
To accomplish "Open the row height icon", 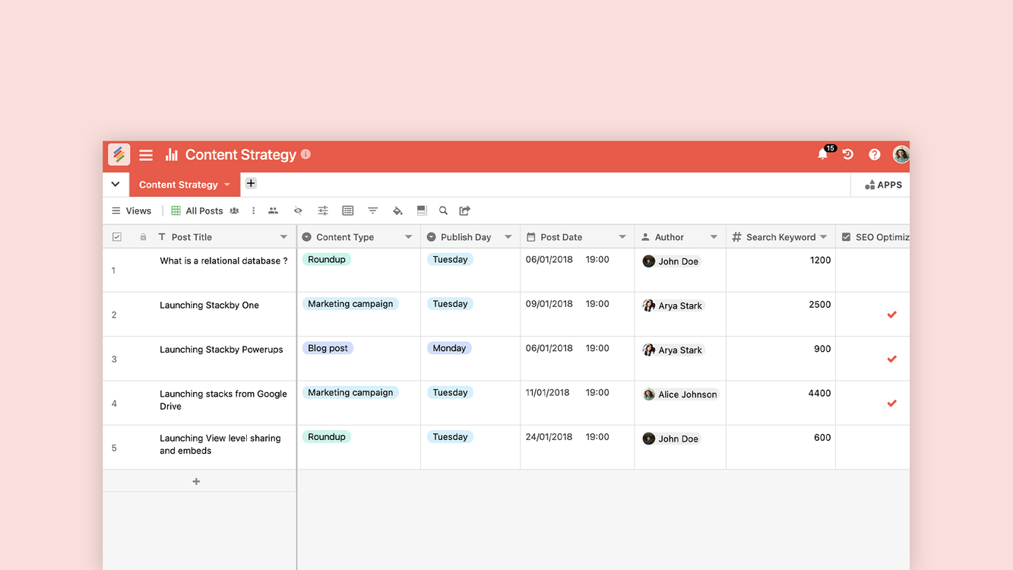I will [x=422, y=211].
